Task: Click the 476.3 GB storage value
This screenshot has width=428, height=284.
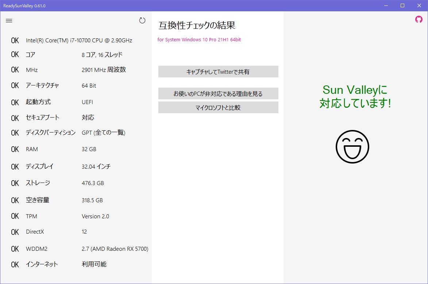Action: (93, 183)
